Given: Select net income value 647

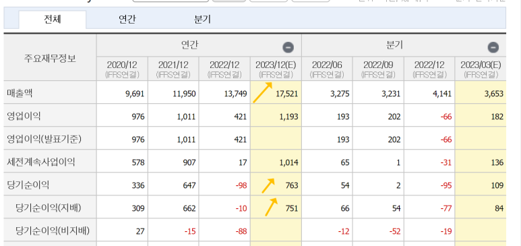Looking at the screenshot, I should click(189, 185).
